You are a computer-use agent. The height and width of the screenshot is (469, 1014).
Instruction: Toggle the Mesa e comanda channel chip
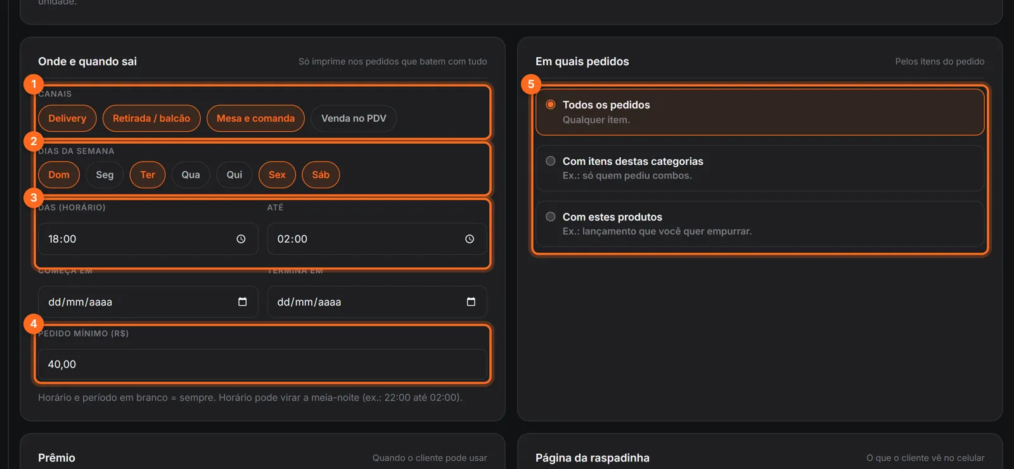pos(255,119)
